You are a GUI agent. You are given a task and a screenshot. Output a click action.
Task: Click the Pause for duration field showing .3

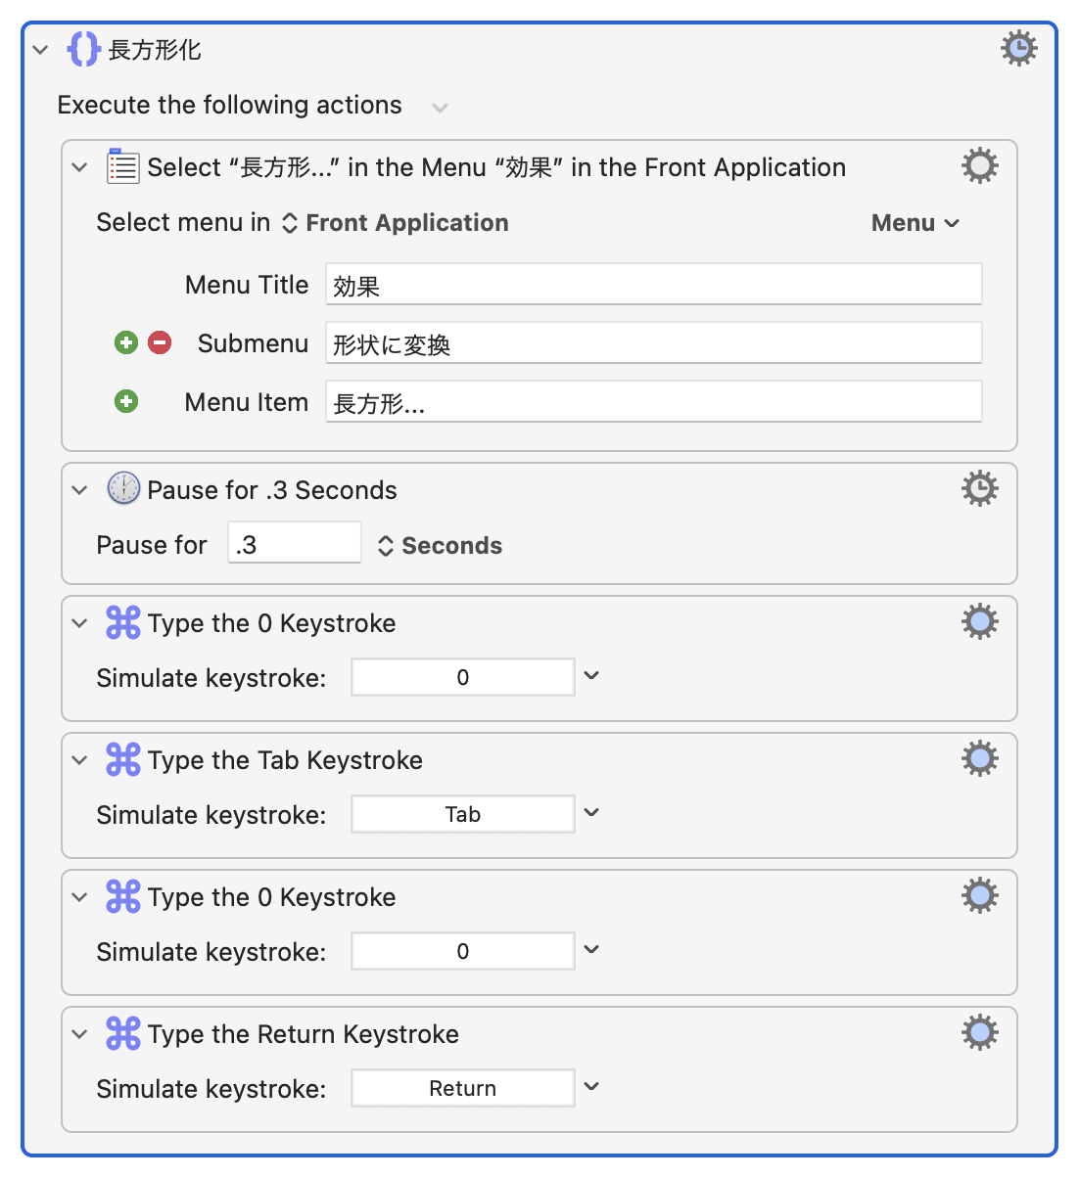click(295, 543)
